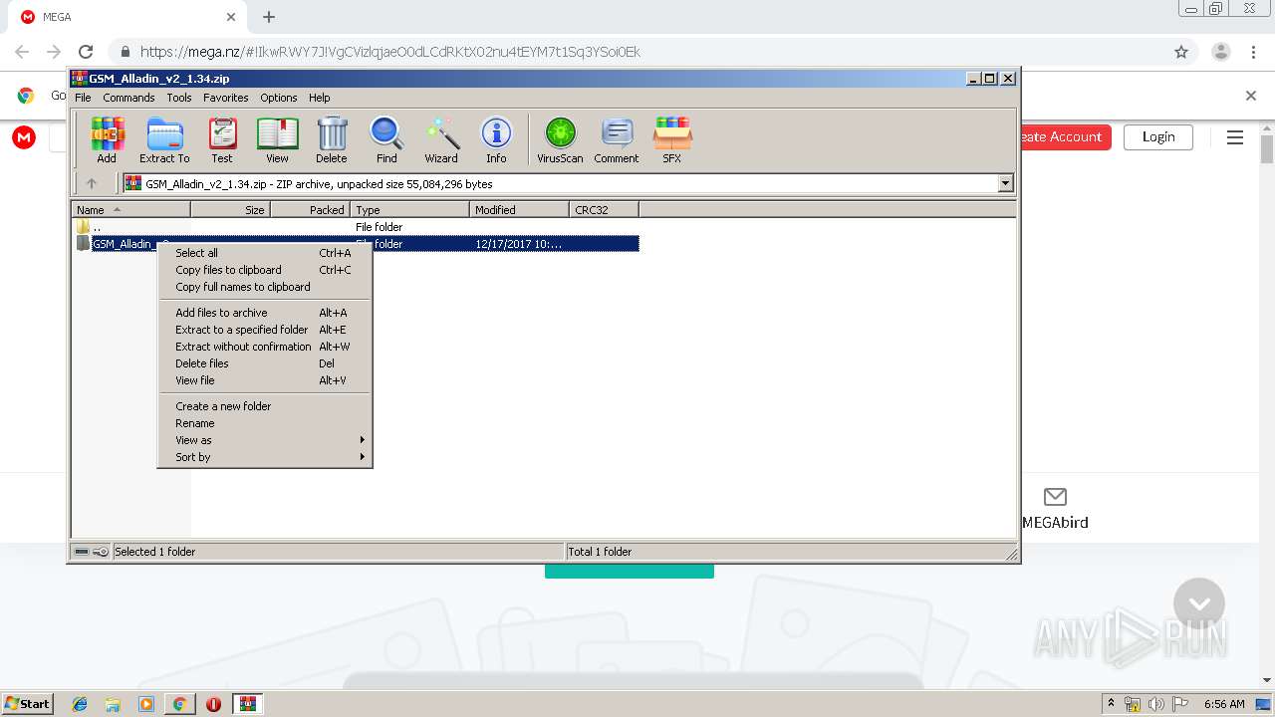Sort by the Size column header
Image resolution: width=1275 pixels, height=717 pixels.
[x=230, y=210]
